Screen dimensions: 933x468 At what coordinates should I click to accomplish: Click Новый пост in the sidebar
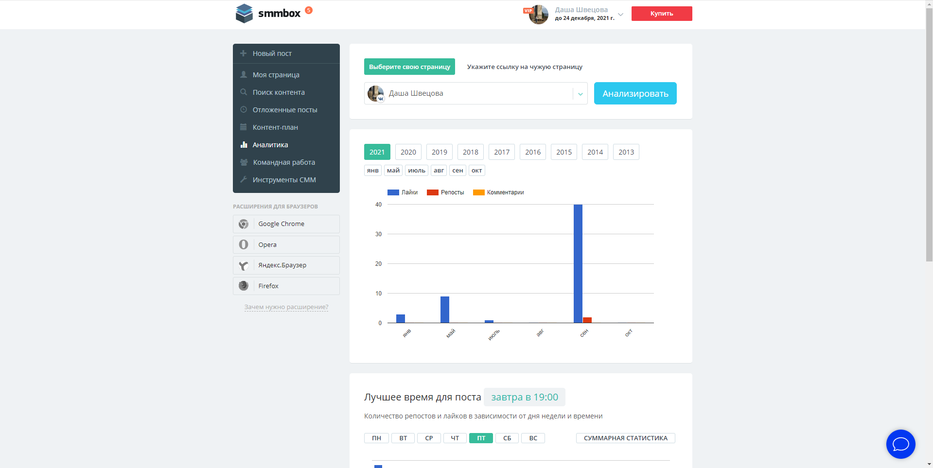coord(272,53)
